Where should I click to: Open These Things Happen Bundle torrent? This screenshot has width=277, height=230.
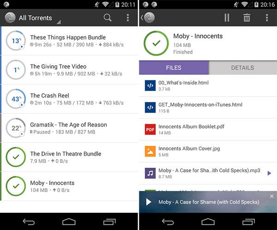pyautogui.click(x=70, y=41)
